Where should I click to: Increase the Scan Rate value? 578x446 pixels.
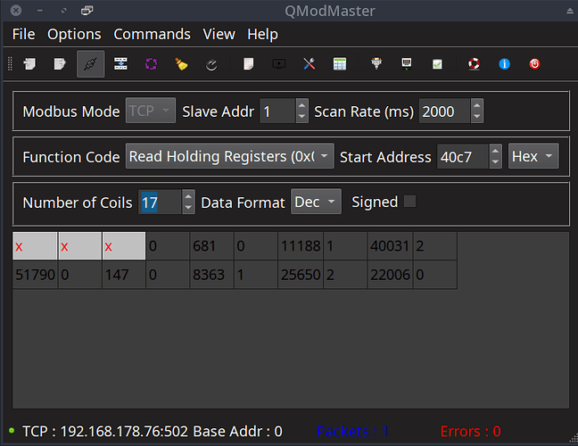[476, 105]
